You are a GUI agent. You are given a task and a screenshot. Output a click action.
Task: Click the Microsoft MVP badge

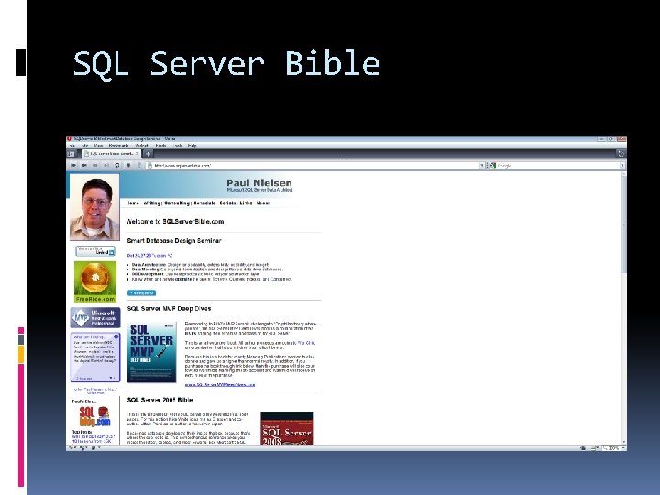coord(95,317)
